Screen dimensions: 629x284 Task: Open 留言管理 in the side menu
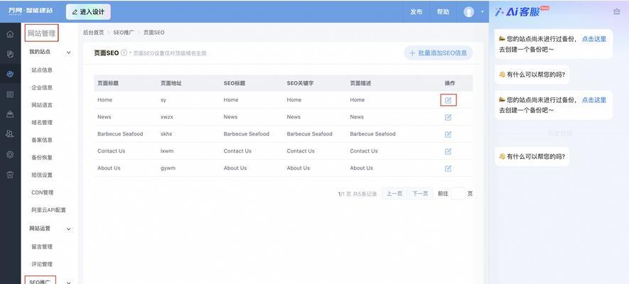coord(42,247)
